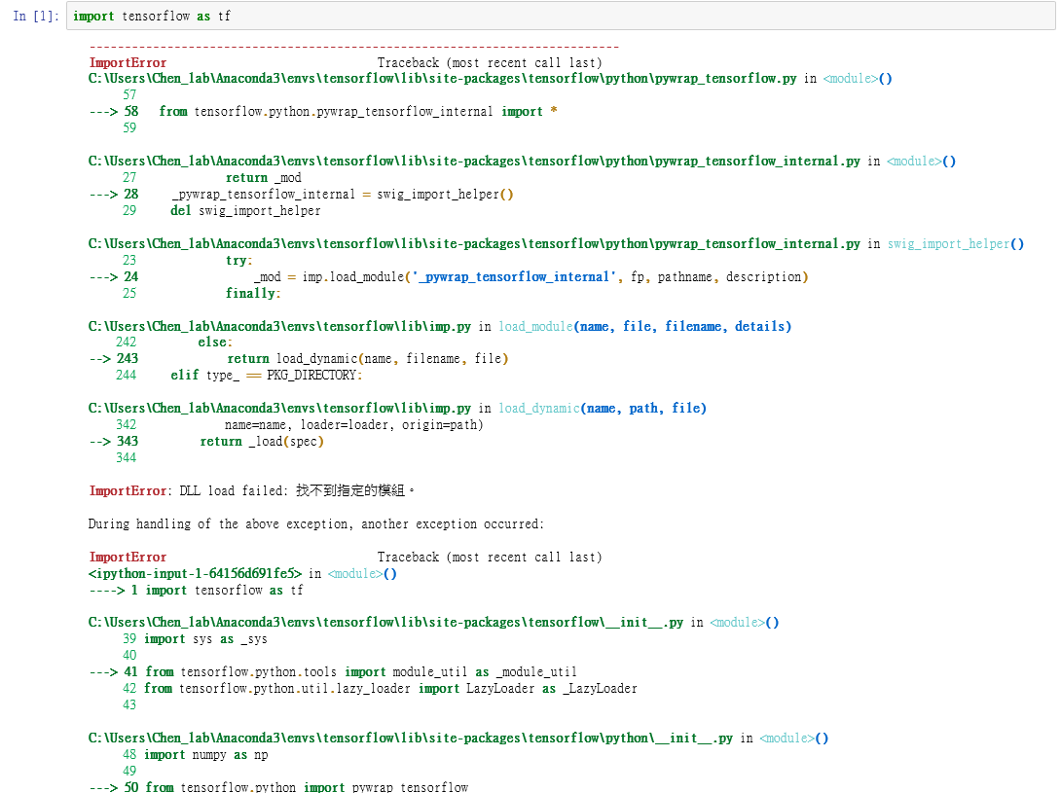Click line 42 importing LazyLoader
This screenshot has width=1061, height=793.
[x=380, y=688]
